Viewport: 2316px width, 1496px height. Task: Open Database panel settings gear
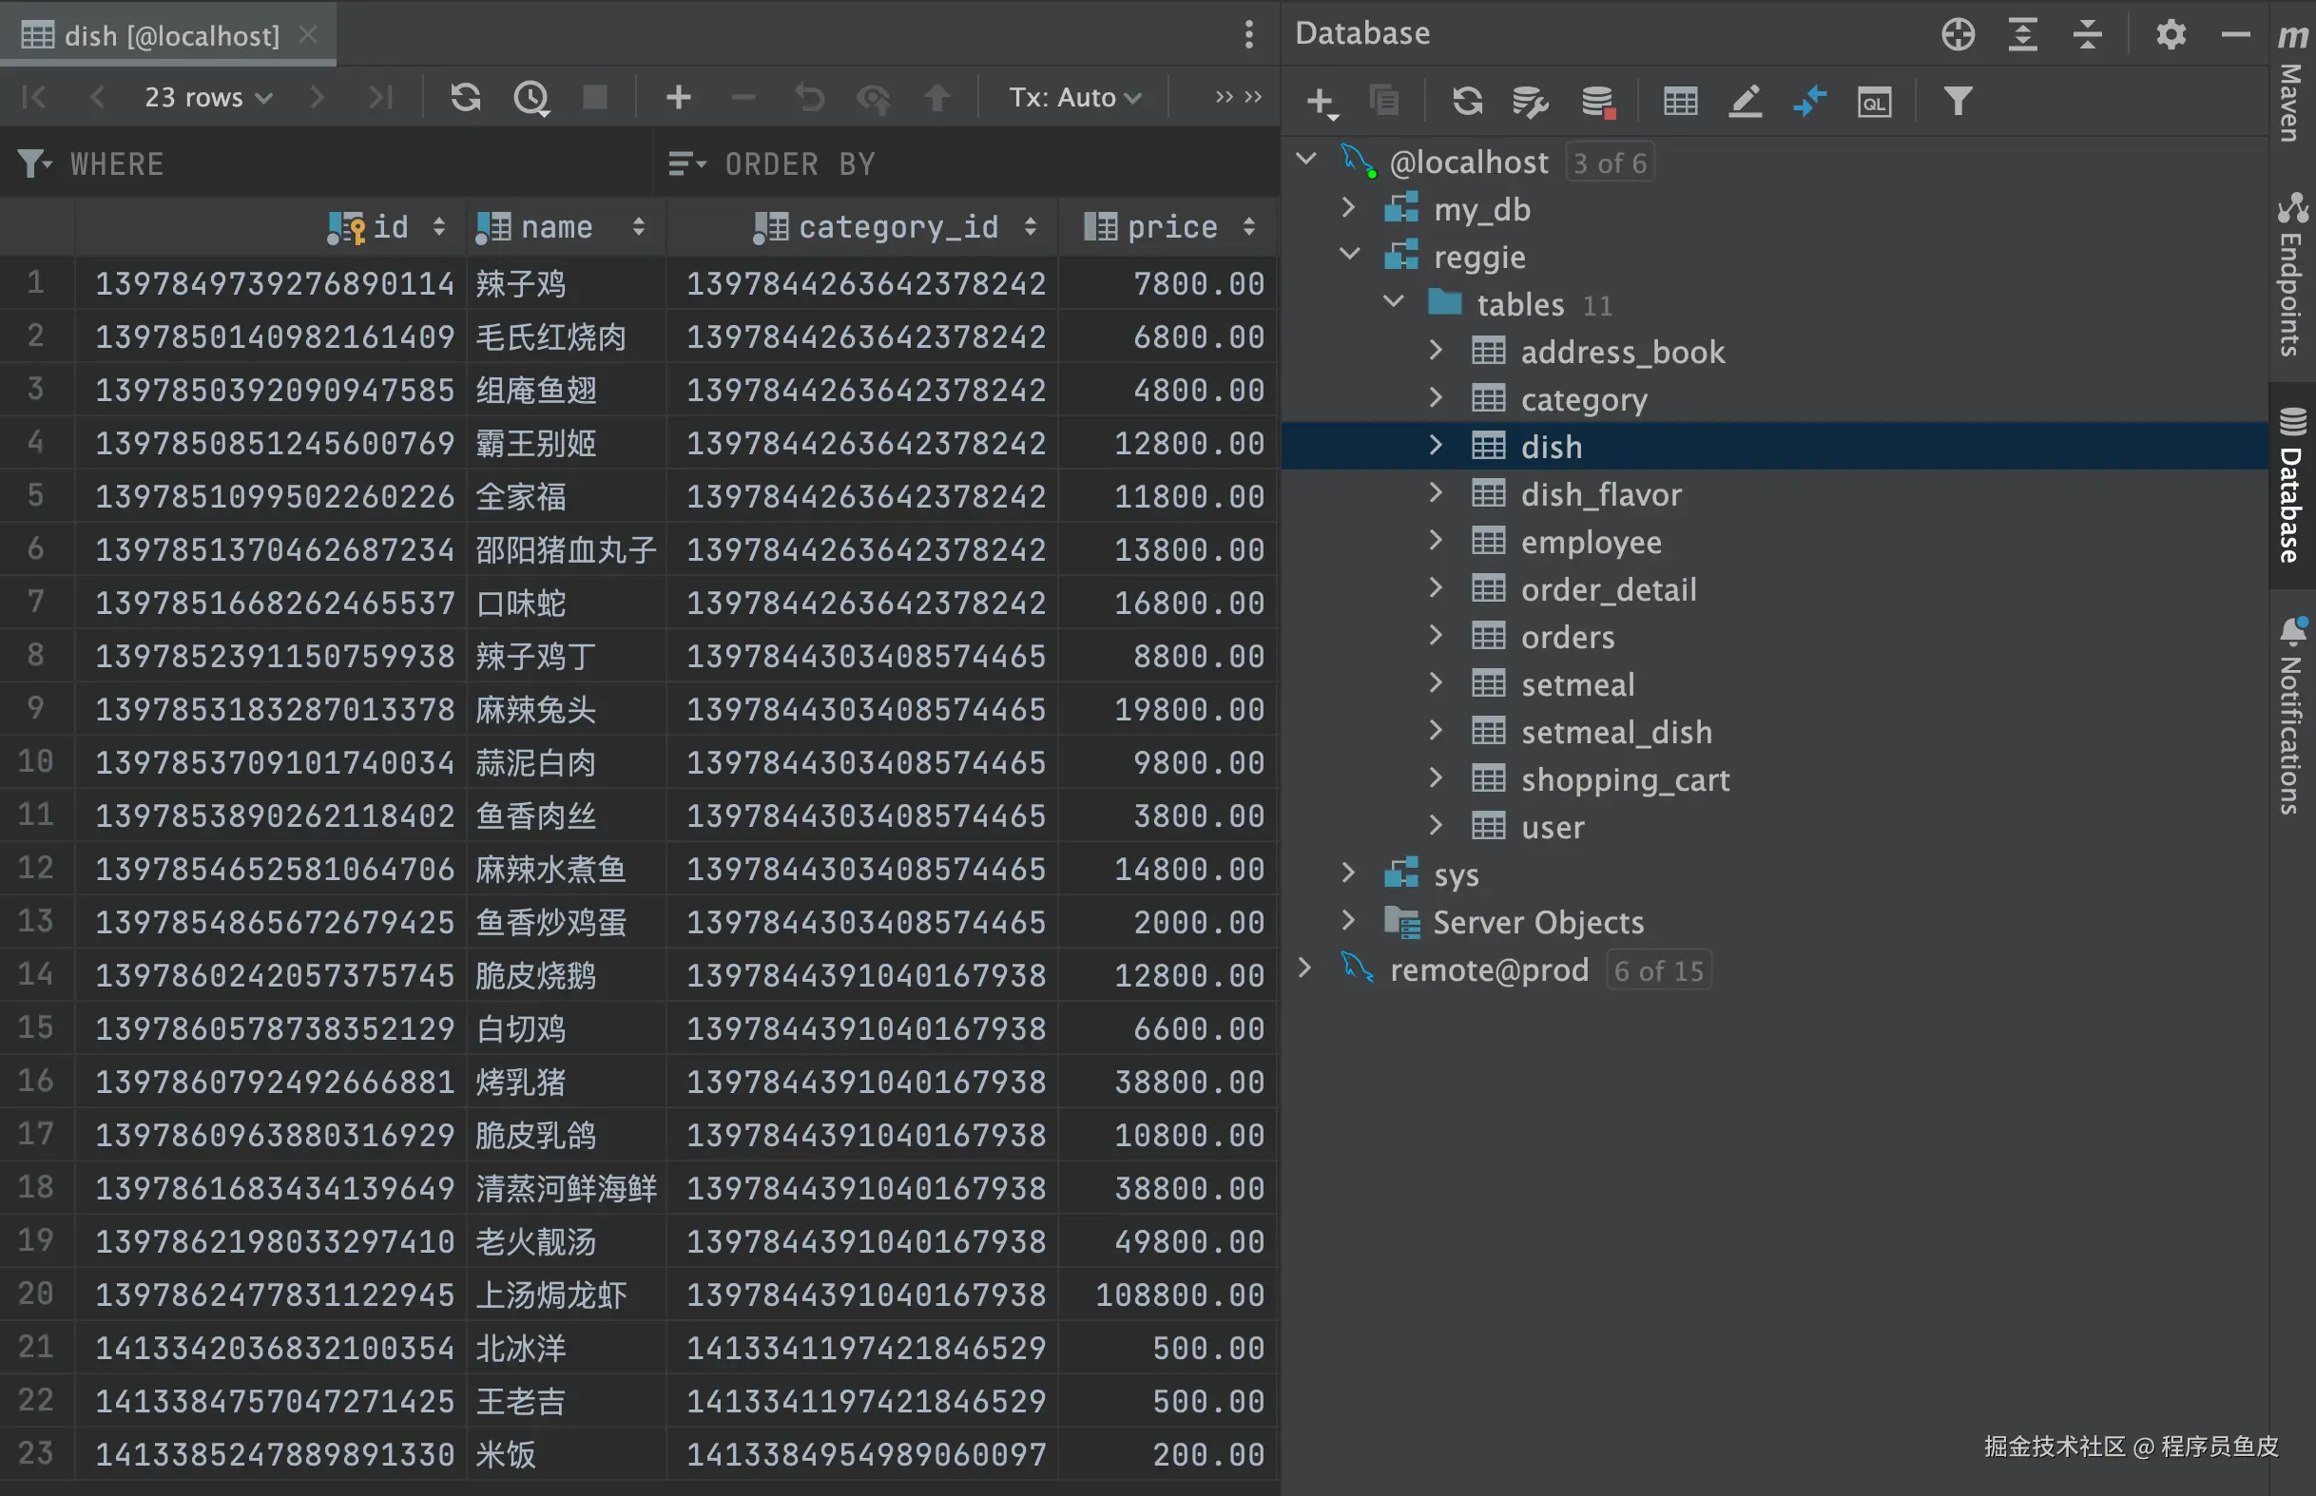click(2171, 35)
